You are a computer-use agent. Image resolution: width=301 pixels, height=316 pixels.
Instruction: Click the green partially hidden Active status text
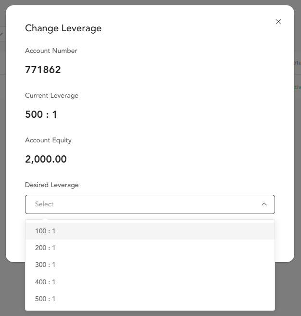[297, 87]
